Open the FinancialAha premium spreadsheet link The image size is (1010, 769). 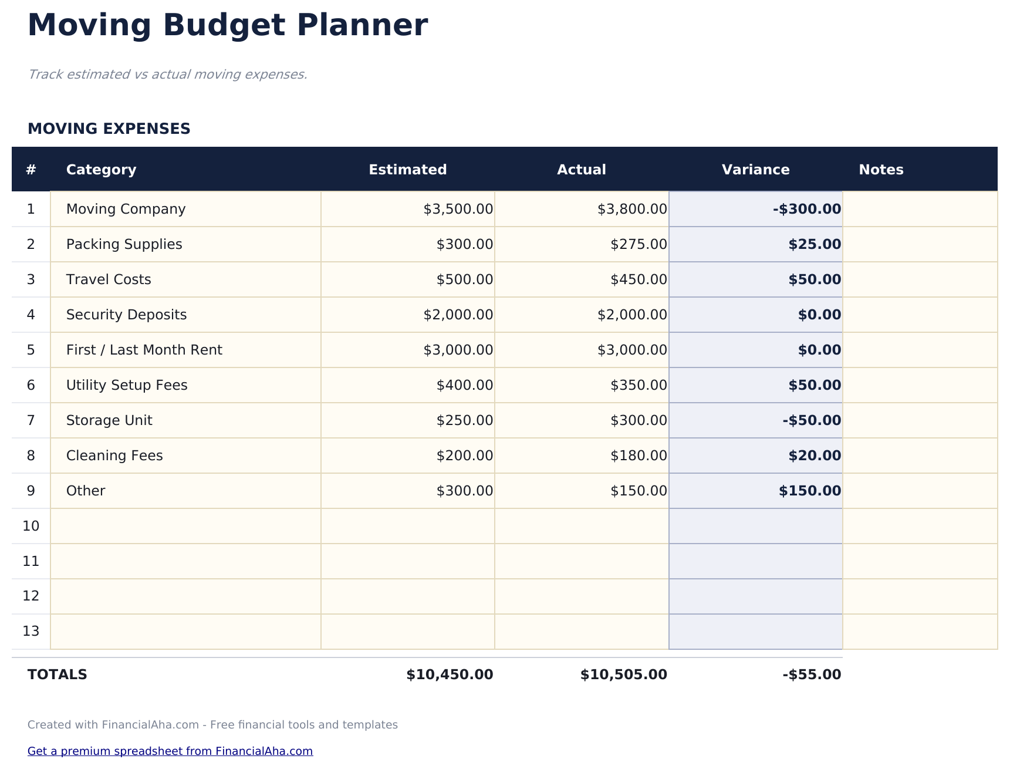(x=170, y=751)
